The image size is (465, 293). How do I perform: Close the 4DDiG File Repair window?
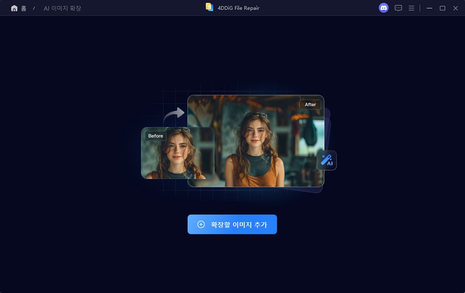click(456, 8)
